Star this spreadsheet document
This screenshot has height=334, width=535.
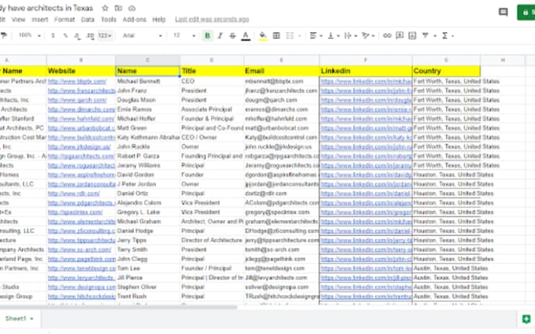coord(105,8)
